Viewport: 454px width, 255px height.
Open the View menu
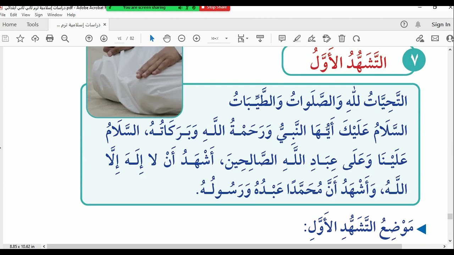[x=26, y=15]
